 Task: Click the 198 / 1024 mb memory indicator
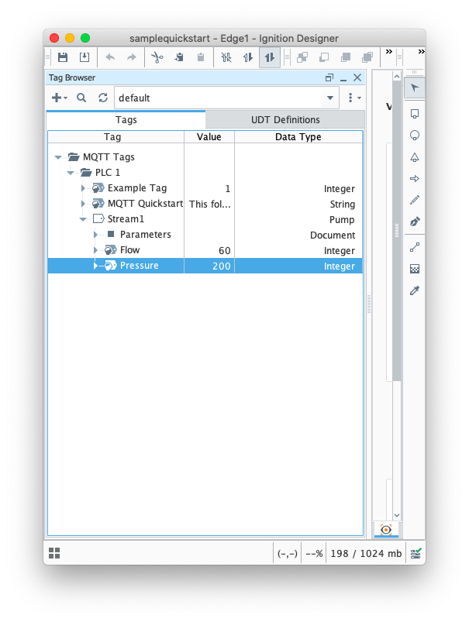coord(366,553)
